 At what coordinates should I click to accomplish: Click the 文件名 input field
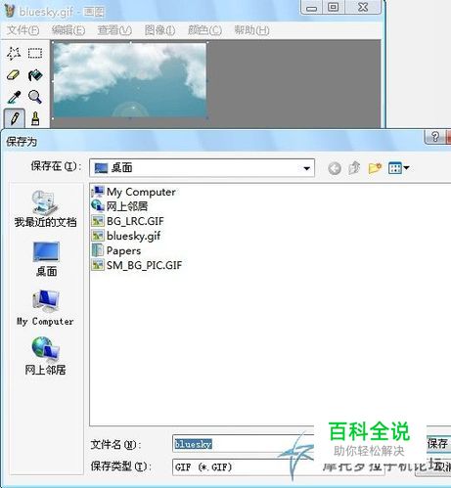(243, 444)
